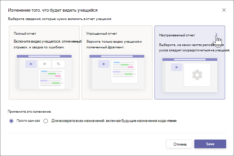Close the dialog with the X icon
Image resolution: width=234 pixels, height=156 pixels.
click(x=224, y=10)
